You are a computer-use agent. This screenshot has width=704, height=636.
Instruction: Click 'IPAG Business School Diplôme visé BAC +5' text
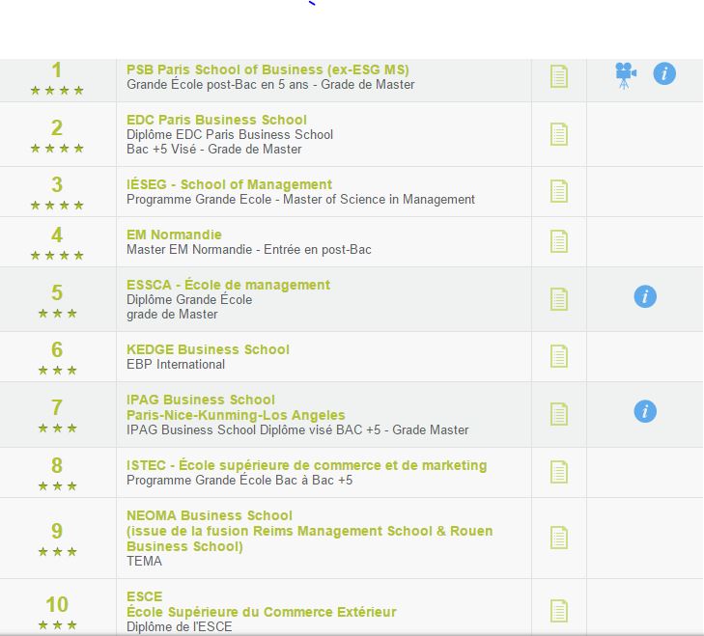255,429
